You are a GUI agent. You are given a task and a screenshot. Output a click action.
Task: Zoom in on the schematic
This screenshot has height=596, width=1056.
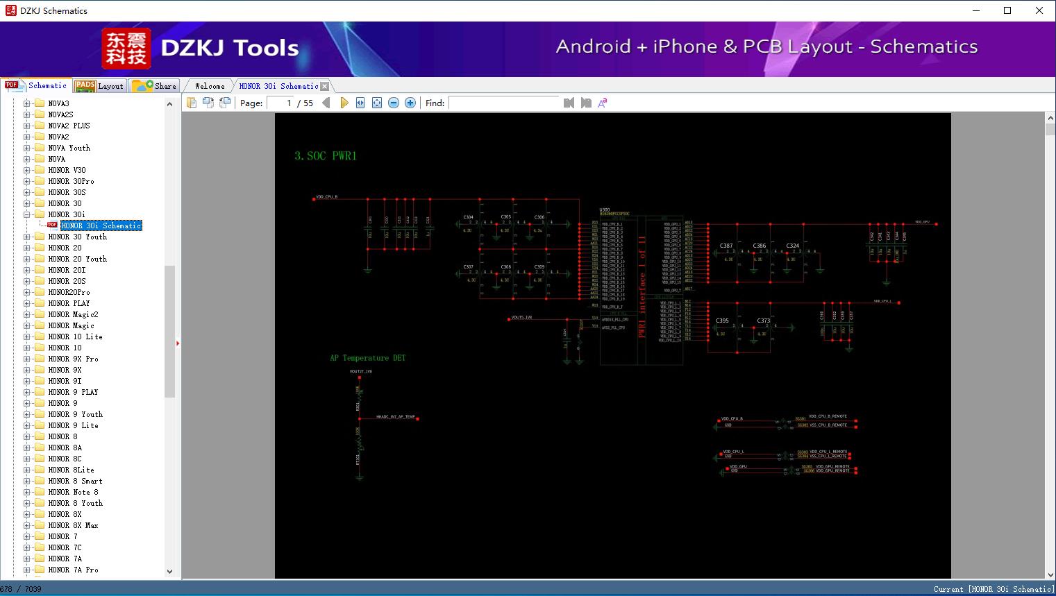(x=410, y=103)
